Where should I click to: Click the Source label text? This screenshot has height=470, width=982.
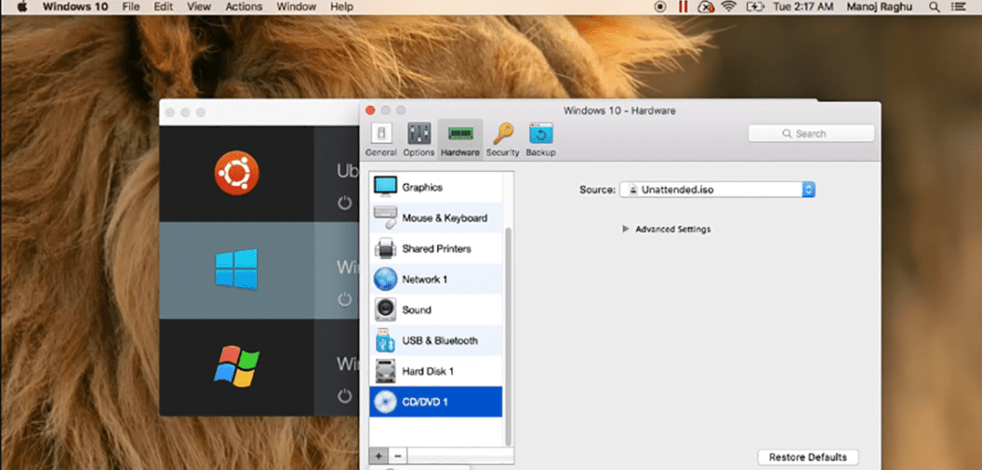click(x=598, y=189)
